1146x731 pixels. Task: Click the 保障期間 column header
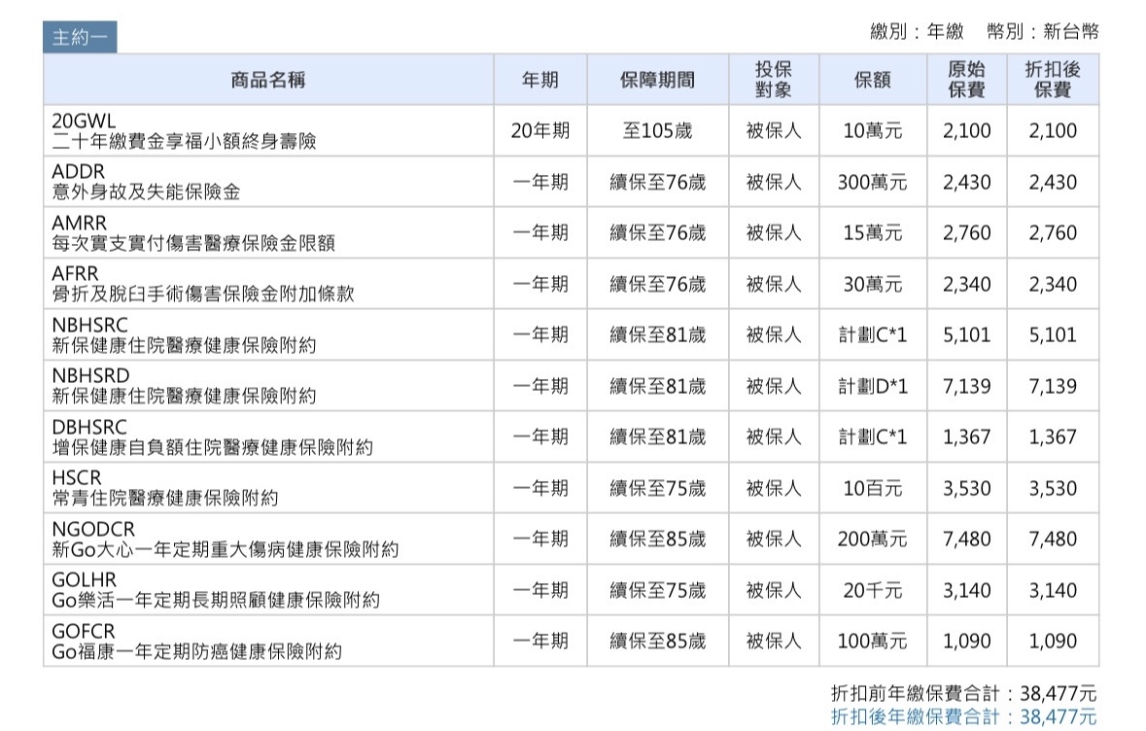pos(658,80)
